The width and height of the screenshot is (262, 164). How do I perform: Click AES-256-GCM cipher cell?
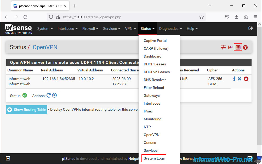point(216,81)
